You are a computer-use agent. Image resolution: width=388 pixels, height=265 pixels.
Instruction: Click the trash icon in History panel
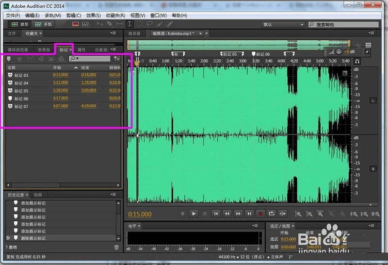[x=116, y=247]
